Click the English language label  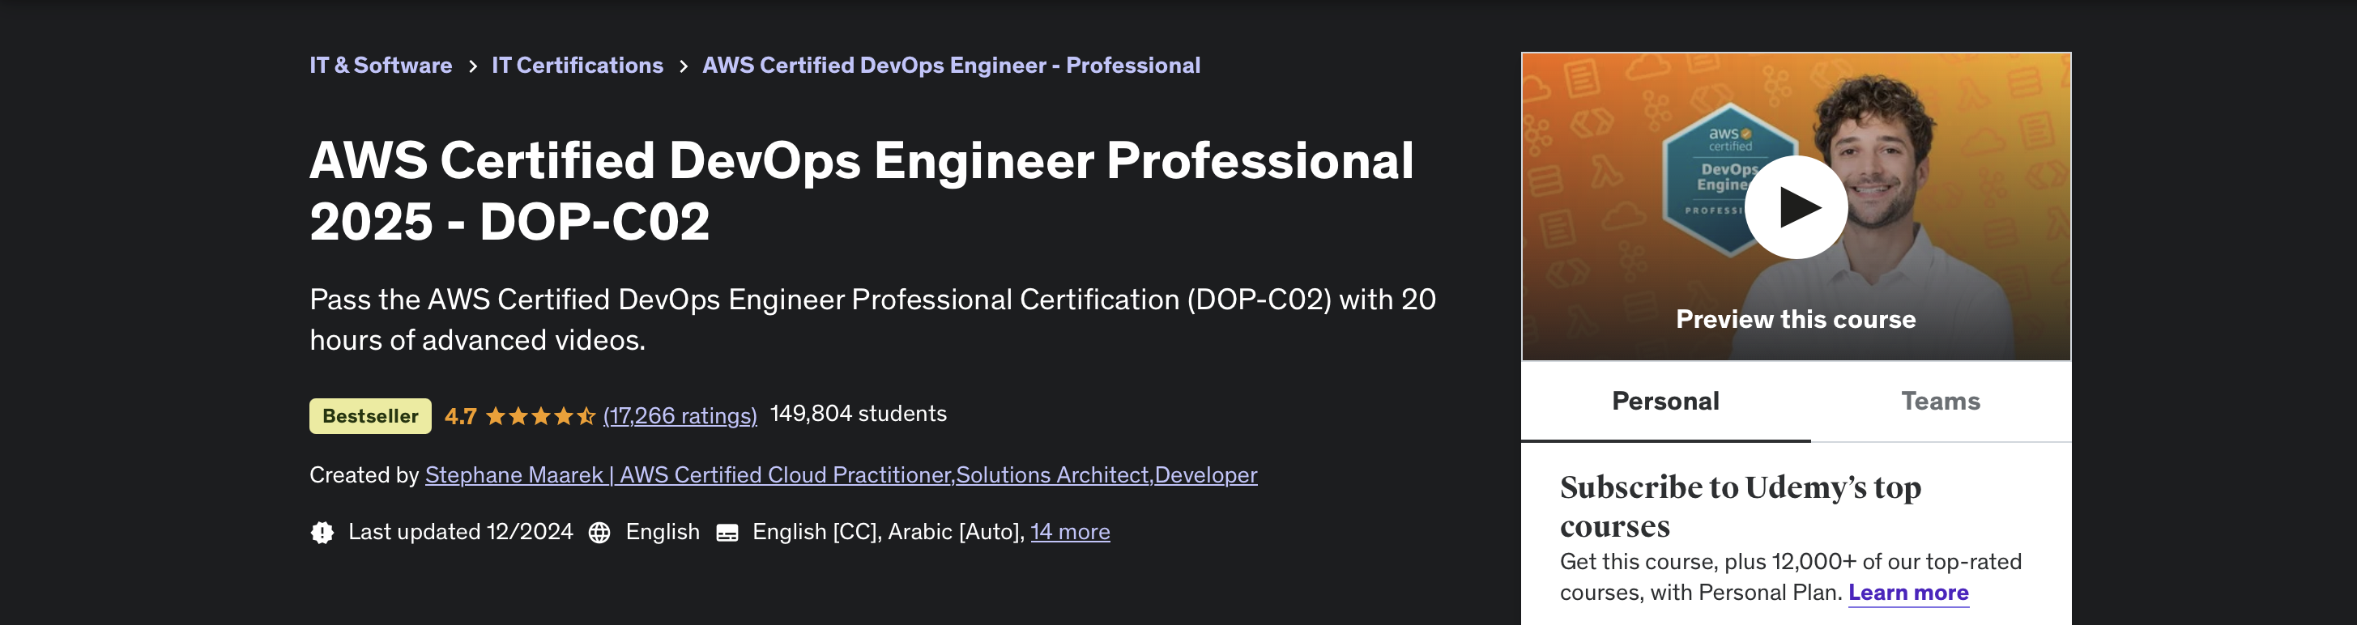pos(663,532)
